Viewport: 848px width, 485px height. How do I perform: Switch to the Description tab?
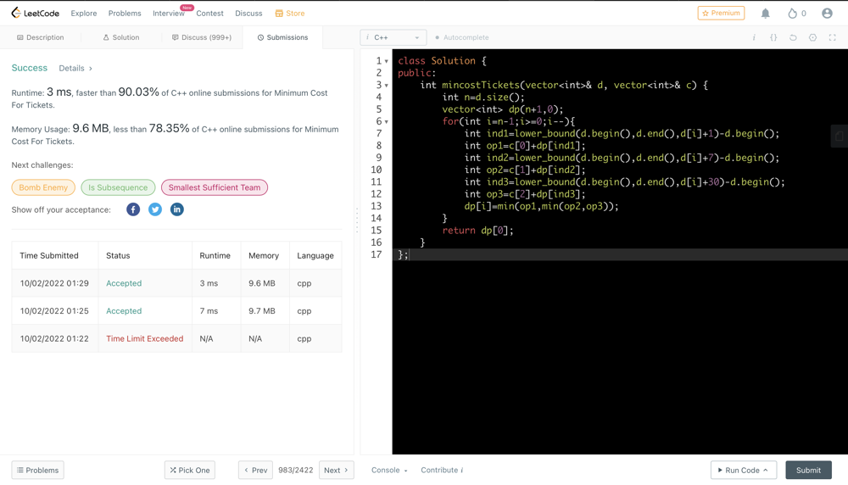[x=41, y=37]
